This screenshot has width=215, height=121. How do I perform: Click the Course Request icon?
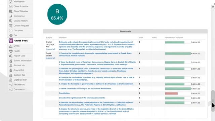pos(11,26)
